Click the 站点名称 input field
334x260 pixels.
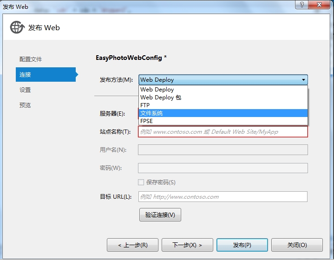point(223,132)
